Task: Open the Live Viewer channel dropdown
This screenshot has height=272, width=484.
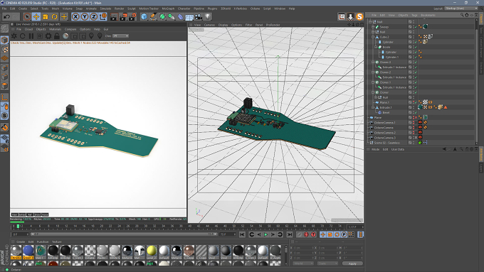Action: (120, 36)
